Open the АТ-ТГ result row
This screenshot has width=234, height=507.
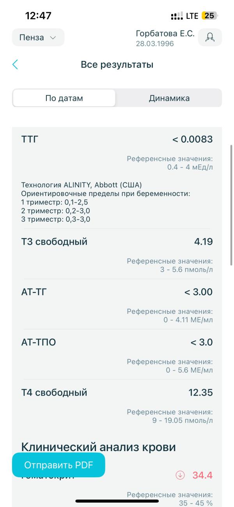pos(117,304)
